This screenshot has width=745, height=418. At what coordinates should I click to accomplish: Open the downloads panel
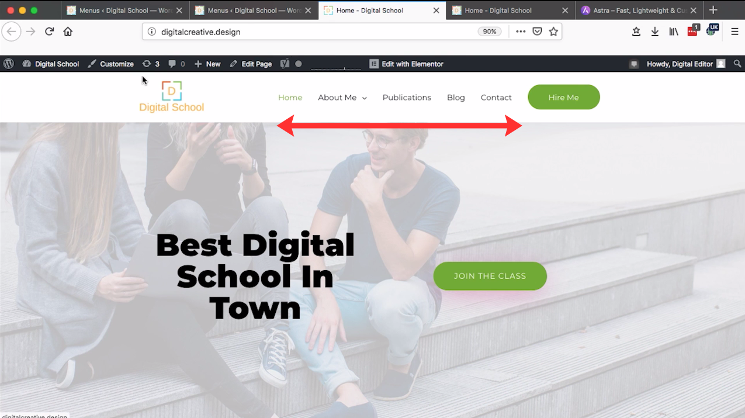click(655, 32)
